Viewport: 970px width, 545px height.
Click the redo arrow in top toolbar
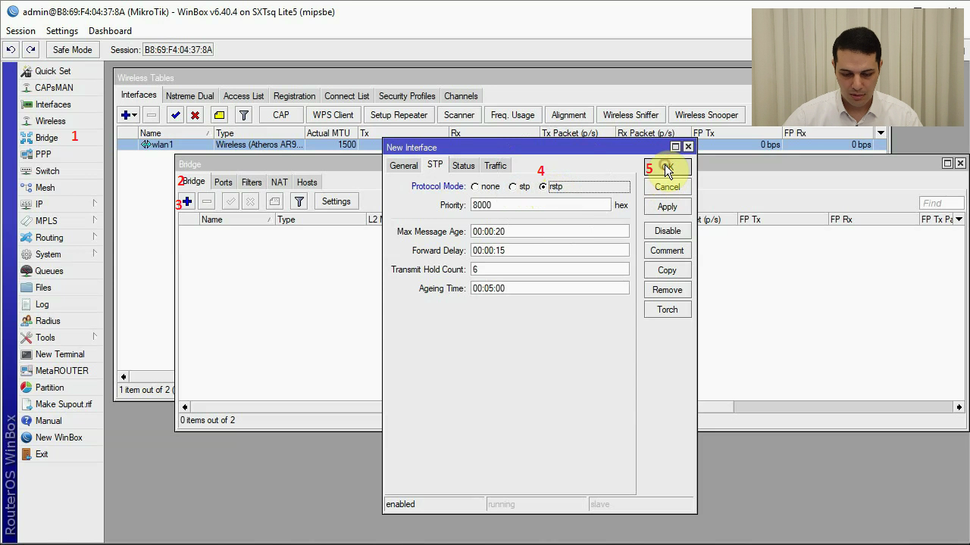pyautogui.click(x=30, y=50)
